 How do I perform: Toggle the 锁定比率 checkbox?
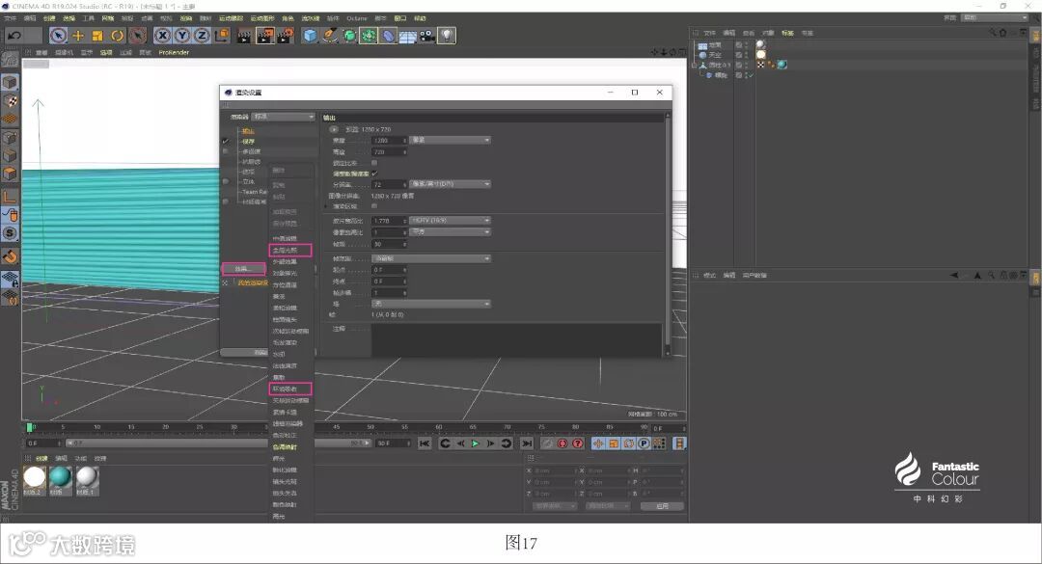coord(374,163)
